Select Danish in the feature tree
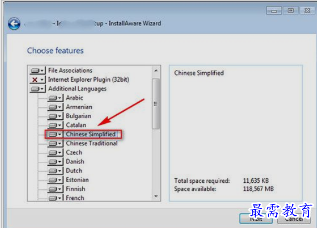This screenshot has width=317, height=228. coord(75,162)
